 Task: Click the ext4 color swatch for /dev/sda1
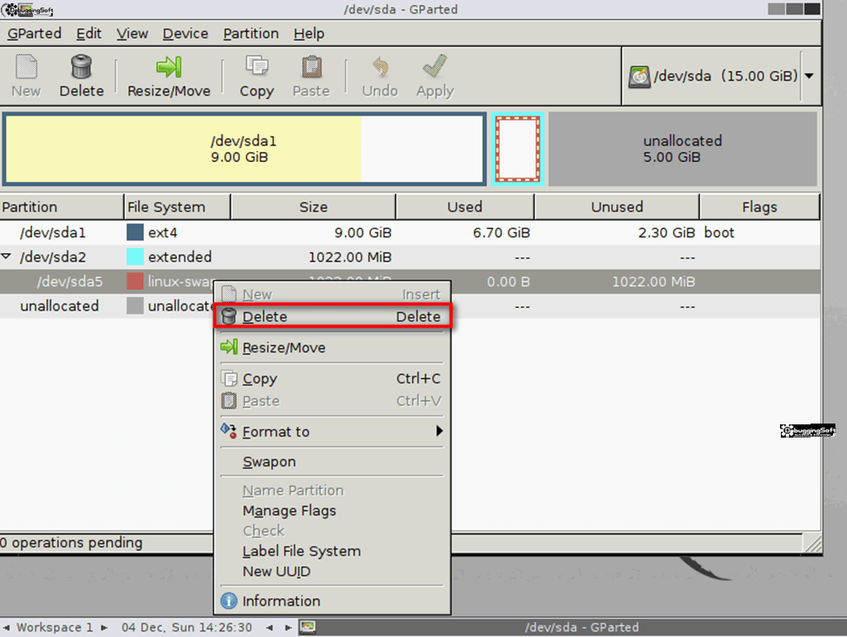(x=135, y=233)
